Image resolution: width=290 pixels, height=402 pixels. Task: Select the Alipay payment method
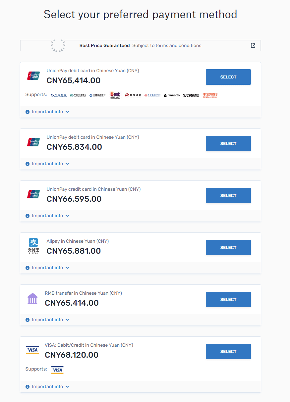(228, 248)
